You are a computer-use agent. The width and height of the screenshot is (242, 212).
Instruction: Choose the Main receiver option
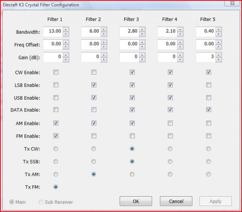(x=17, y=202)
